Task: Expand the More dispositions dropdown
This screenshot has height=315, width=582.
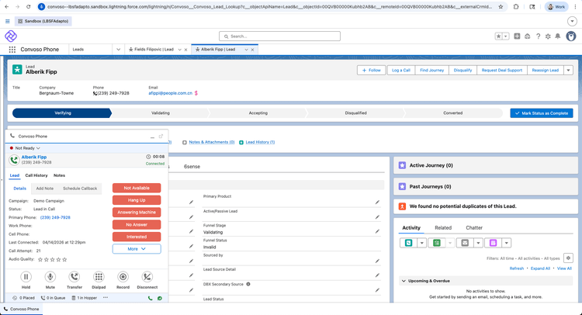Action: pos(137,249)
